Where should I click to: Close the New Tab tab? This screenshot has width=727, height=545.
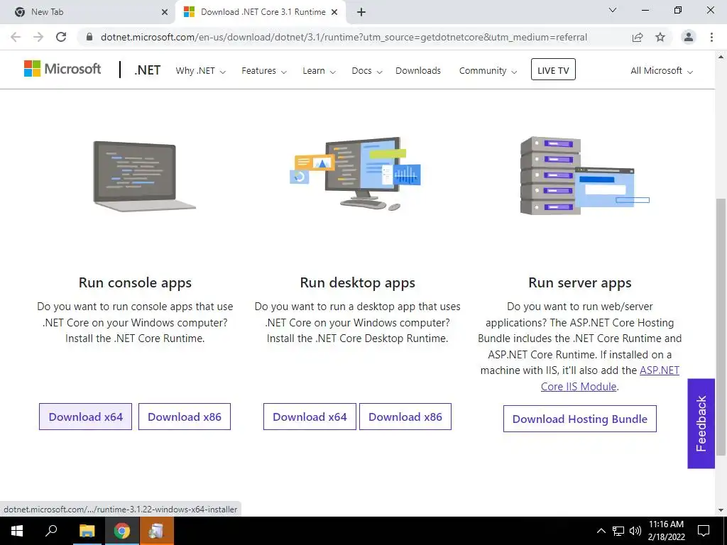pyautogui.click(x=165, y=12)
